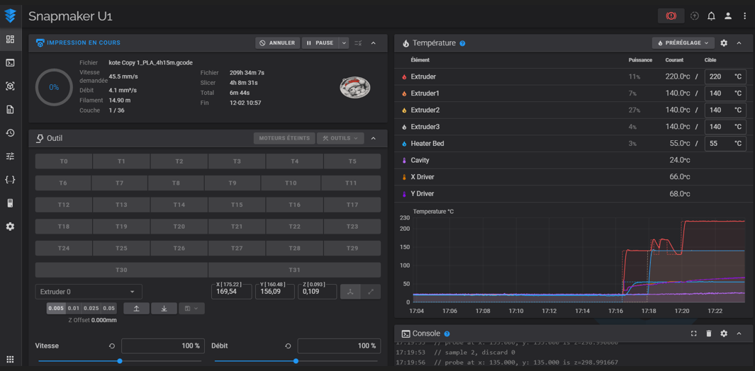Click the exclude objects icon
755x371 pixels.
[358, 42]
